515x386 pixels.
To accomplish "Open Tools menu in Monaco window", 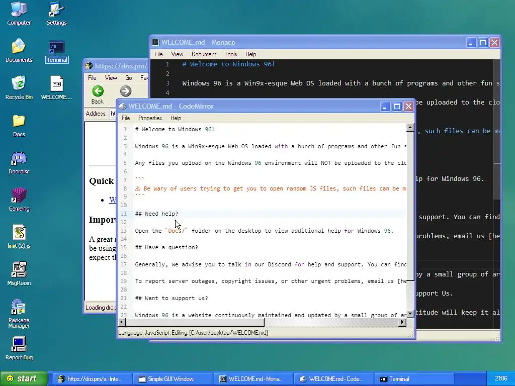I will coord(230,54).
